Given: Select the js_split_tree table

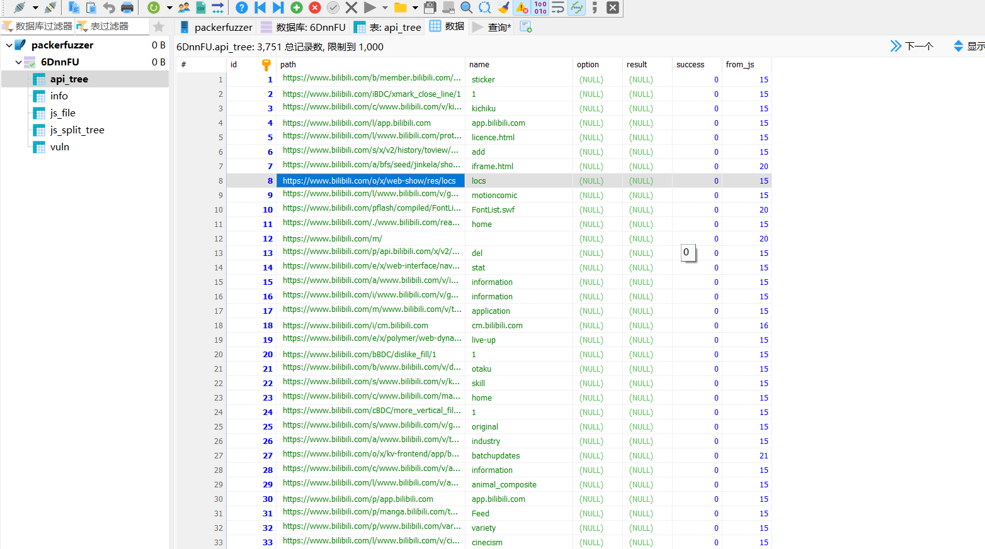Looking at the screenshot, I should click(x=77, y=130).
